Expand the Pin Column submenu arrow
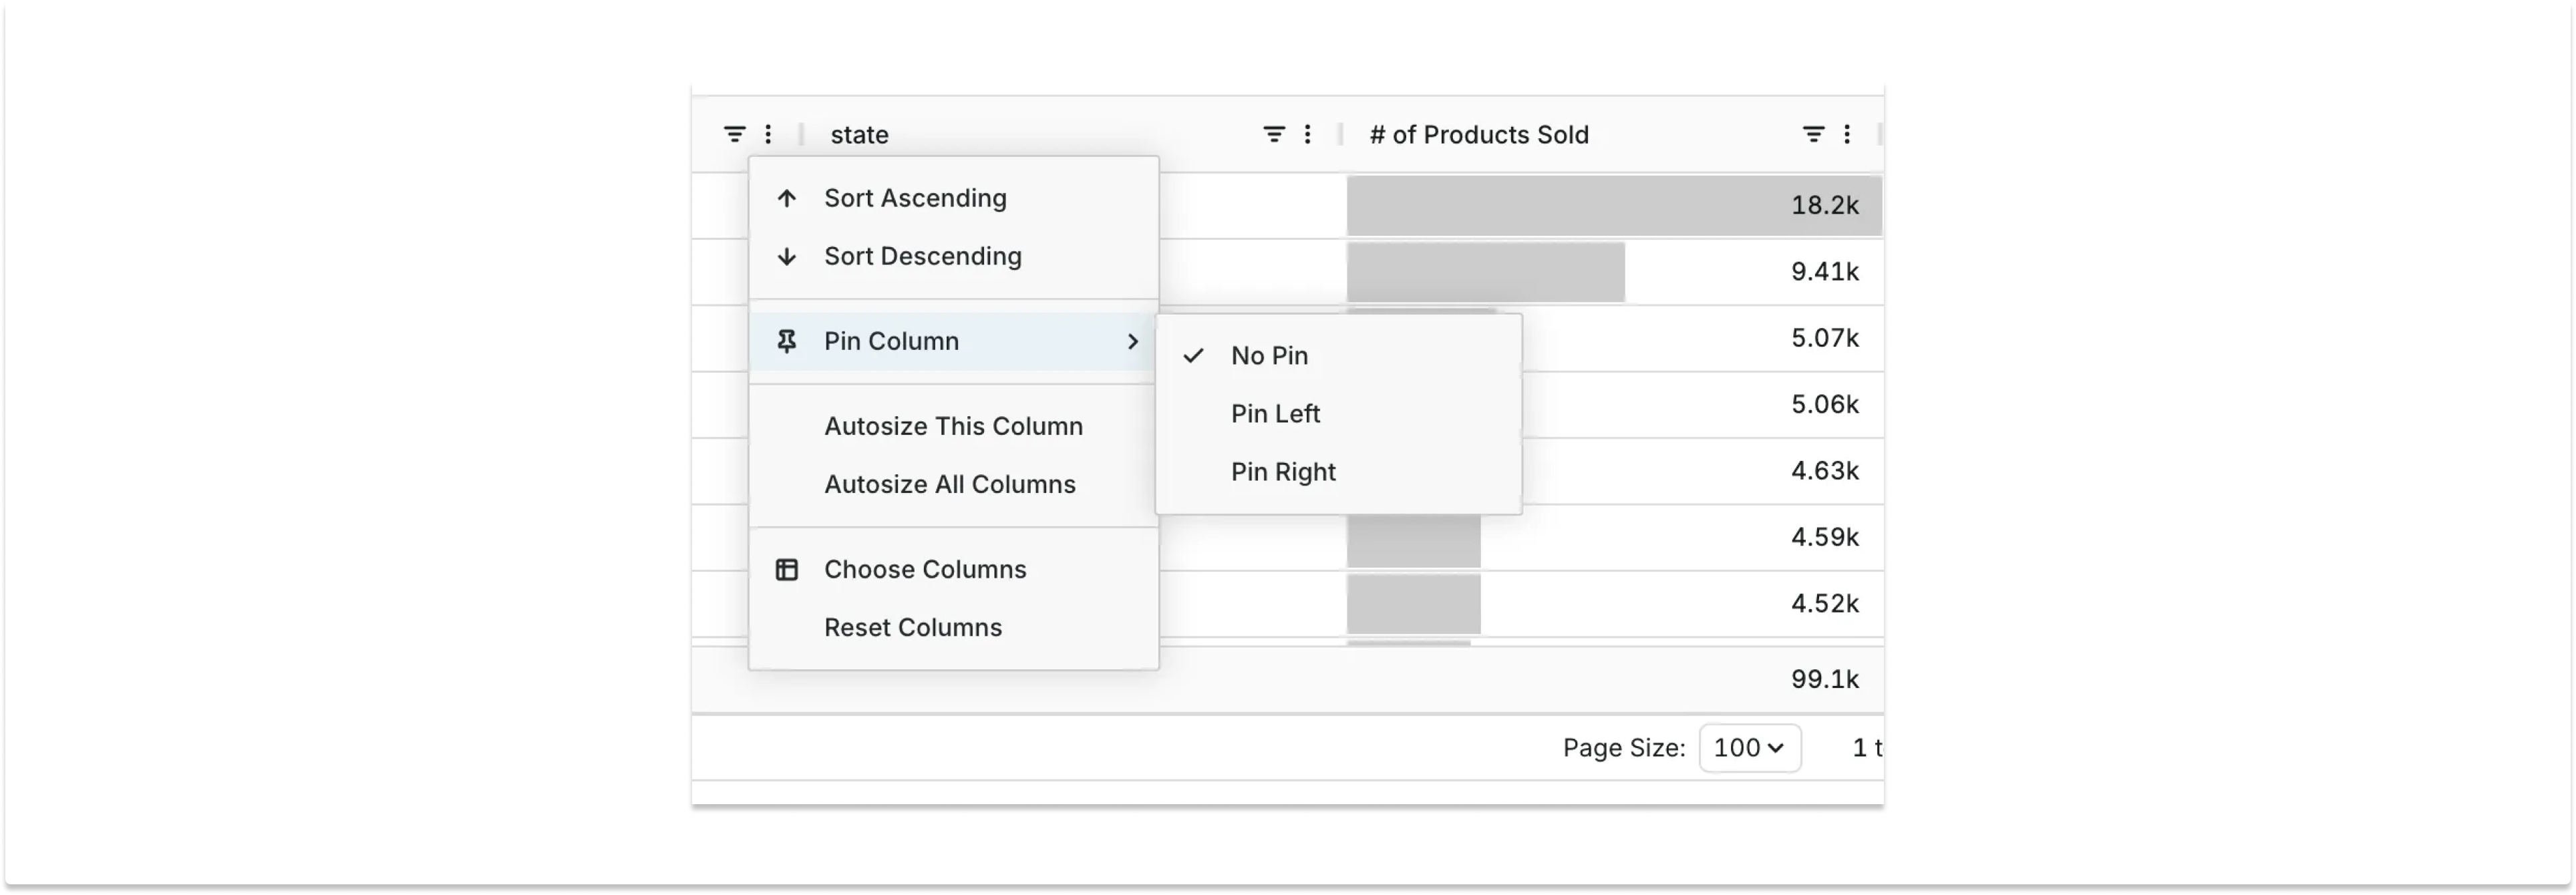Image resolution: width=2576 pixels, height=895 pixels. pyautogui.click(x=1132, y=342)
